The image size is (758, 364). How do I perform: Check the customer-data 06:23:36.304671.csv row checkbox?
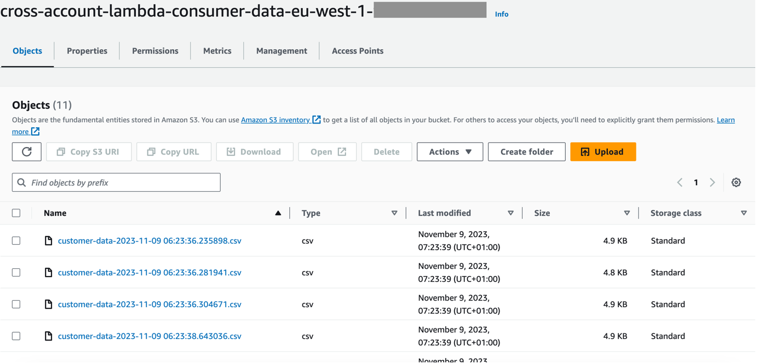pos(16,304)
